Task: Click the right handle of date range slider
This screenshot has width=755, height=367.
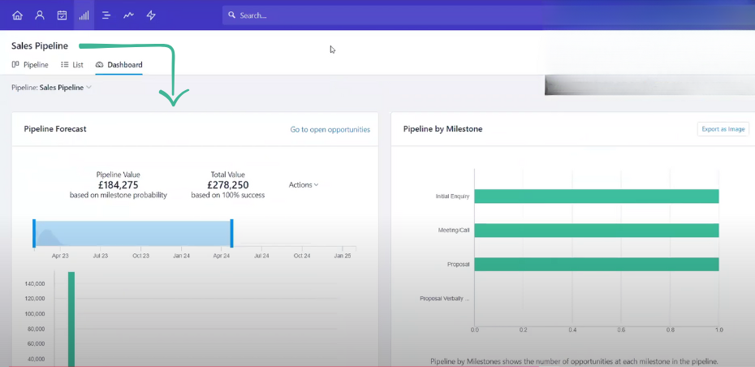Action: (231, 234)
